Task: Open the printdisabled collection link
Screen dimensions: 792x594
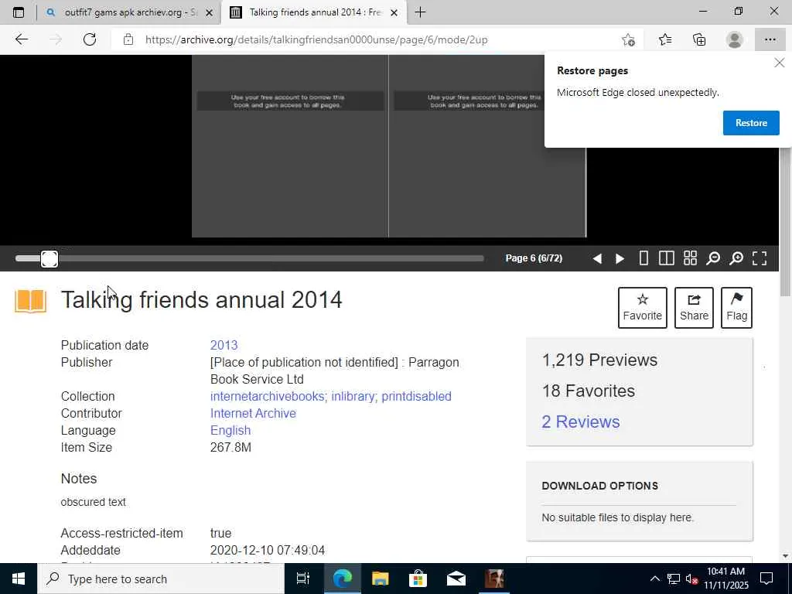Action: (416, 396)
